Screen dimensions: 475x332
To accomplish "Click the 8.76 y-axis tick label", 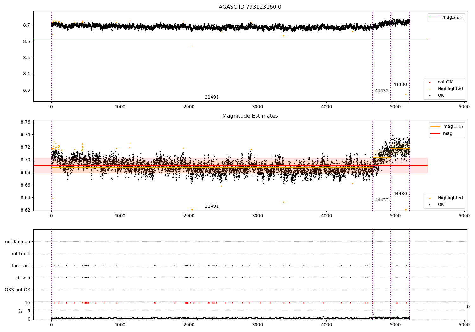I will [25, 122].
